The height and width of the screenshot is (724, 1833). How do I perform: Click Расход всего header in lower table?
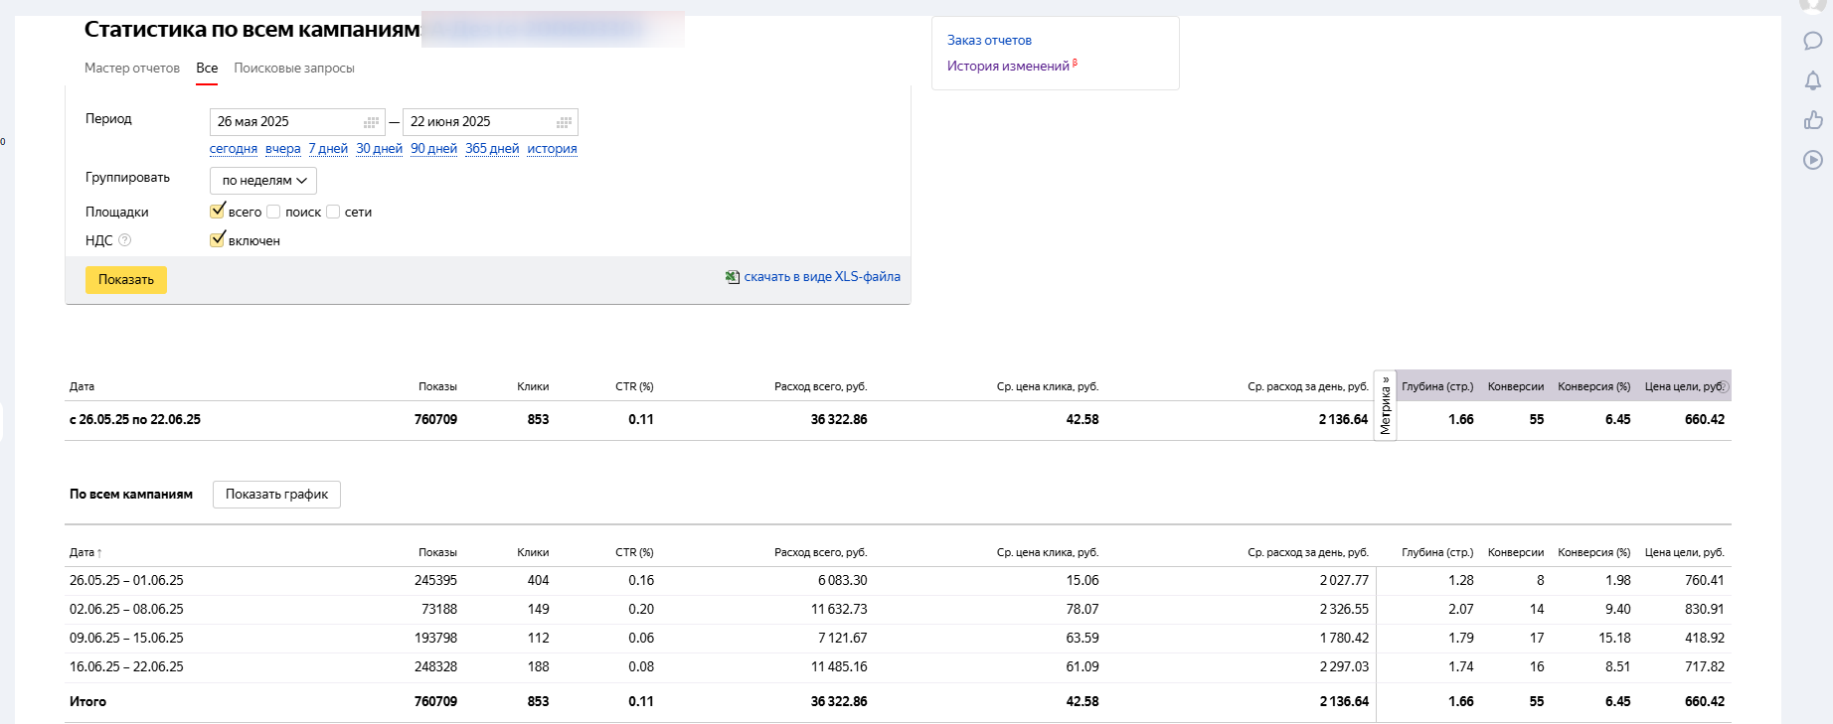[x=820, y=552]
